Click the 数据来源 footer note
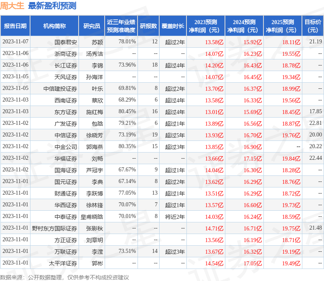 pyautogui.click(x=65, y=277)
